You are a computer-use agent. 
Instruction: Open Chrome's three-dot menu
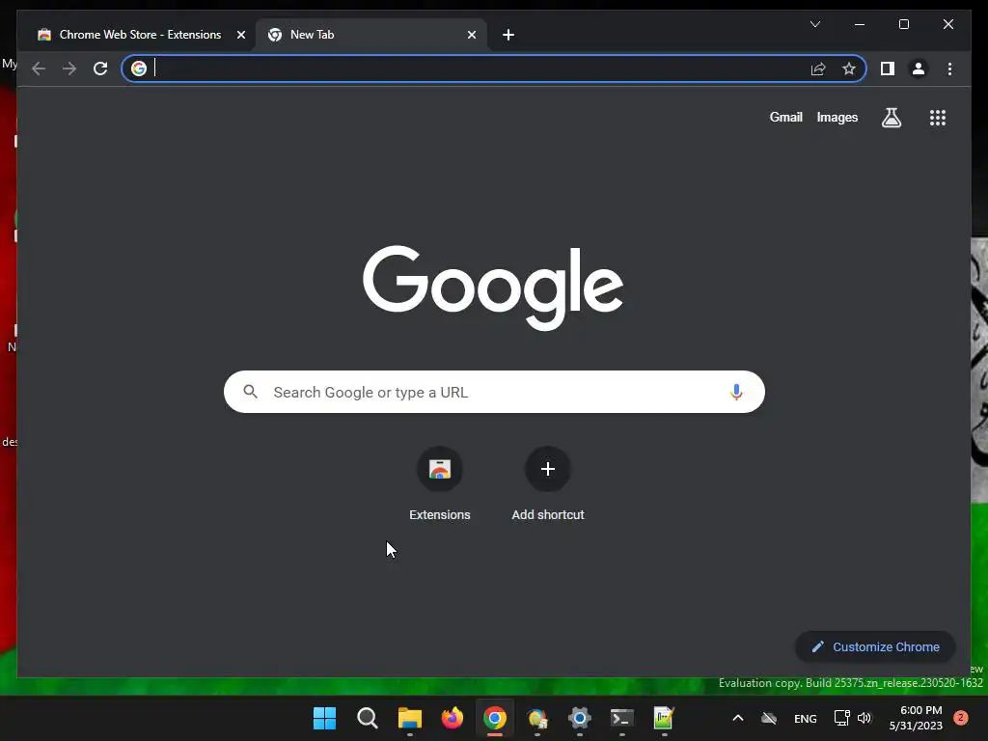pyautogui.click(x=949, y=69)
